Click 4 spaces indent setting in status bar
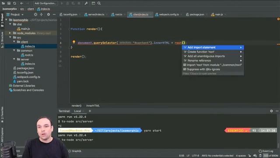Image resolution: width=280 pixels, height=158 pixels. [x=241, y=156]
